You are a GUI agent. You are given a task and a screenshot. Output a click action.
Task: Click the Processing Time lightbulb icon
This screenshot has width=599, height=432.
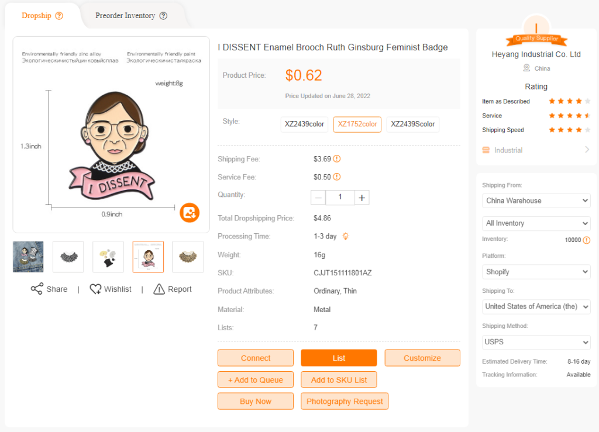345,236
